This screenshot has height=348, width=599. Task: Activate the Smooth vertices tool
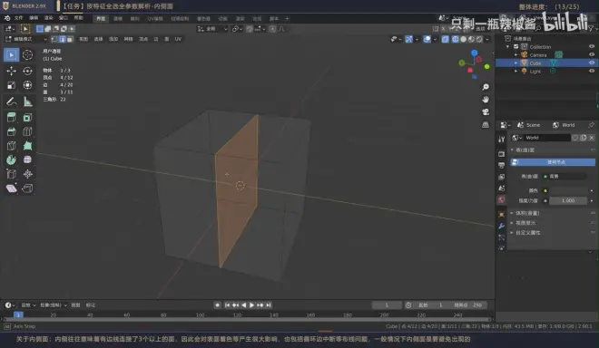[x=27, y=159]
